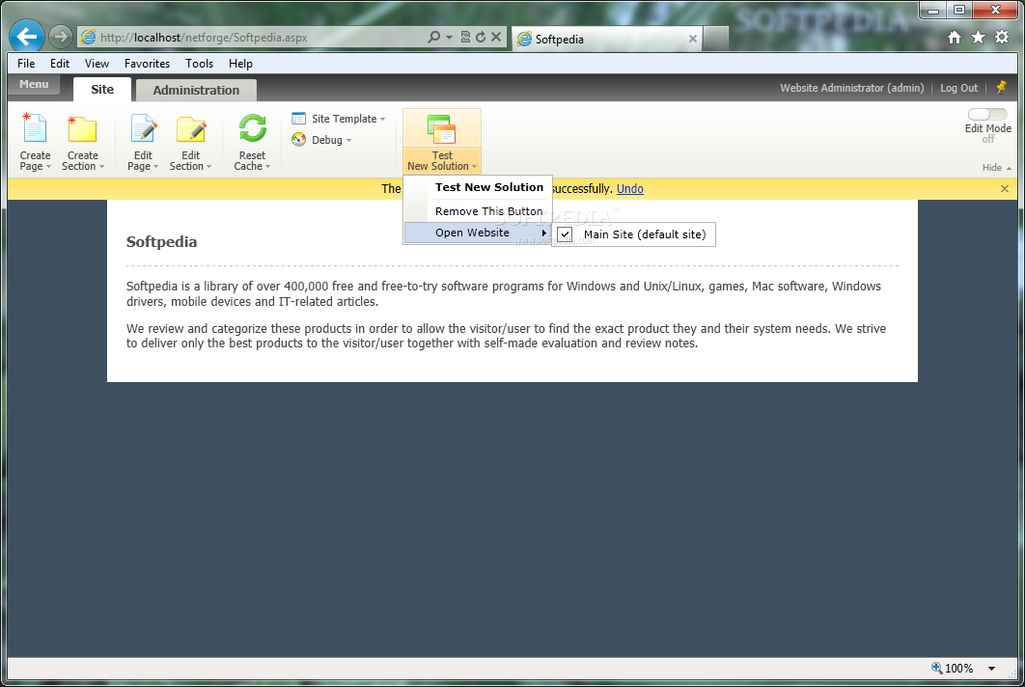Dismiss the yellow notification bar
Image resolution: width=1025 pixels, height=687 pixels.
1005,188
